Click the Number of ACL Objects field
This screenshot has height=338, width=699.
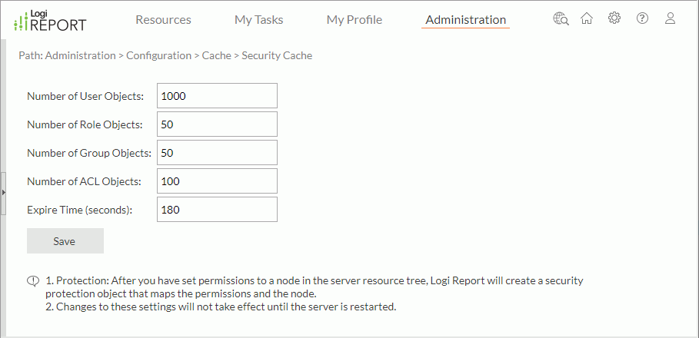(x=217, y=181)
